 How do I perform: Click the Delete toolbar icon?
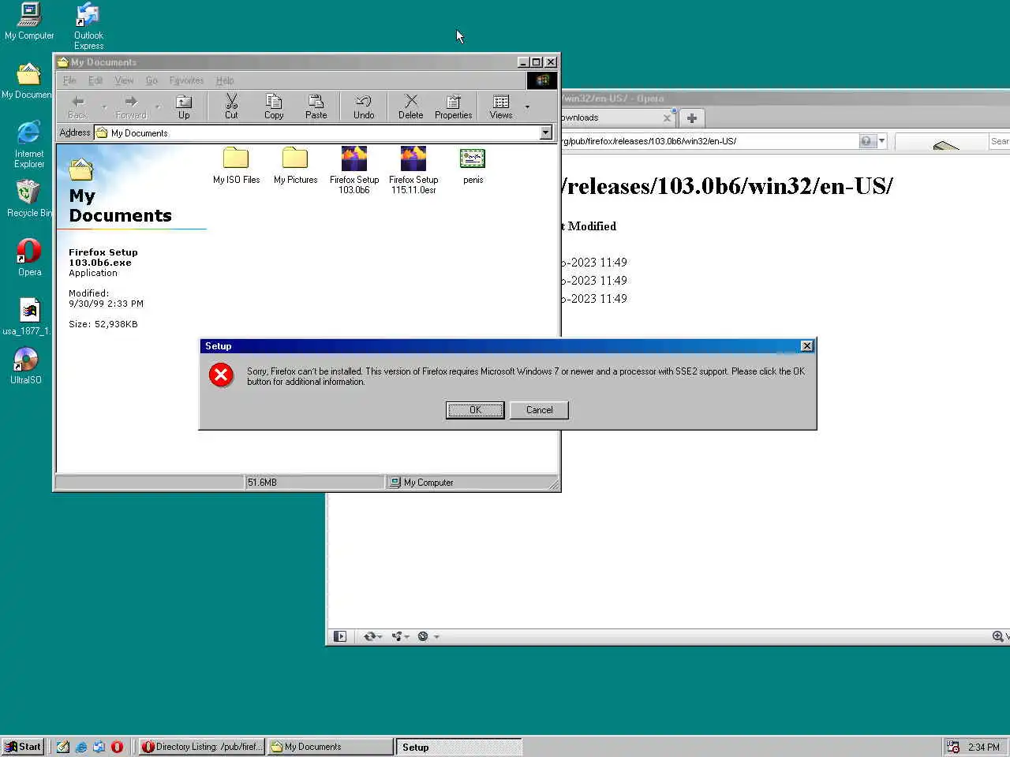[x=410, y=106]
